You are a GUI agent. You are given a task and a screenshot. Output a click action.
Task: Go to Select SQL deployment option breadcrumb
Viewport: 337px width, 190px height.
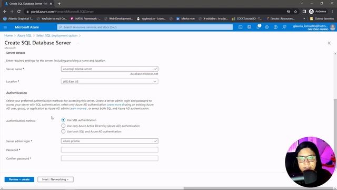[x=57, y=35]
